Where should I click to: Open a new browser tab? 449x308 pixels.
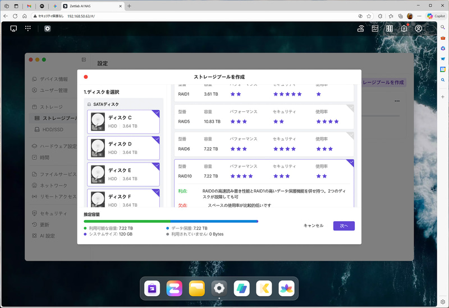pos(129,6)
